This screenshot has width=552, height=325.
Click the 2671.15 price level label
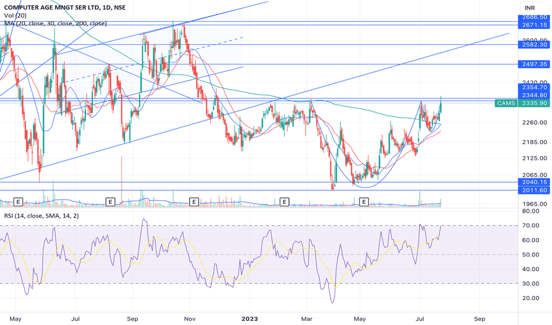pos(534,25)
